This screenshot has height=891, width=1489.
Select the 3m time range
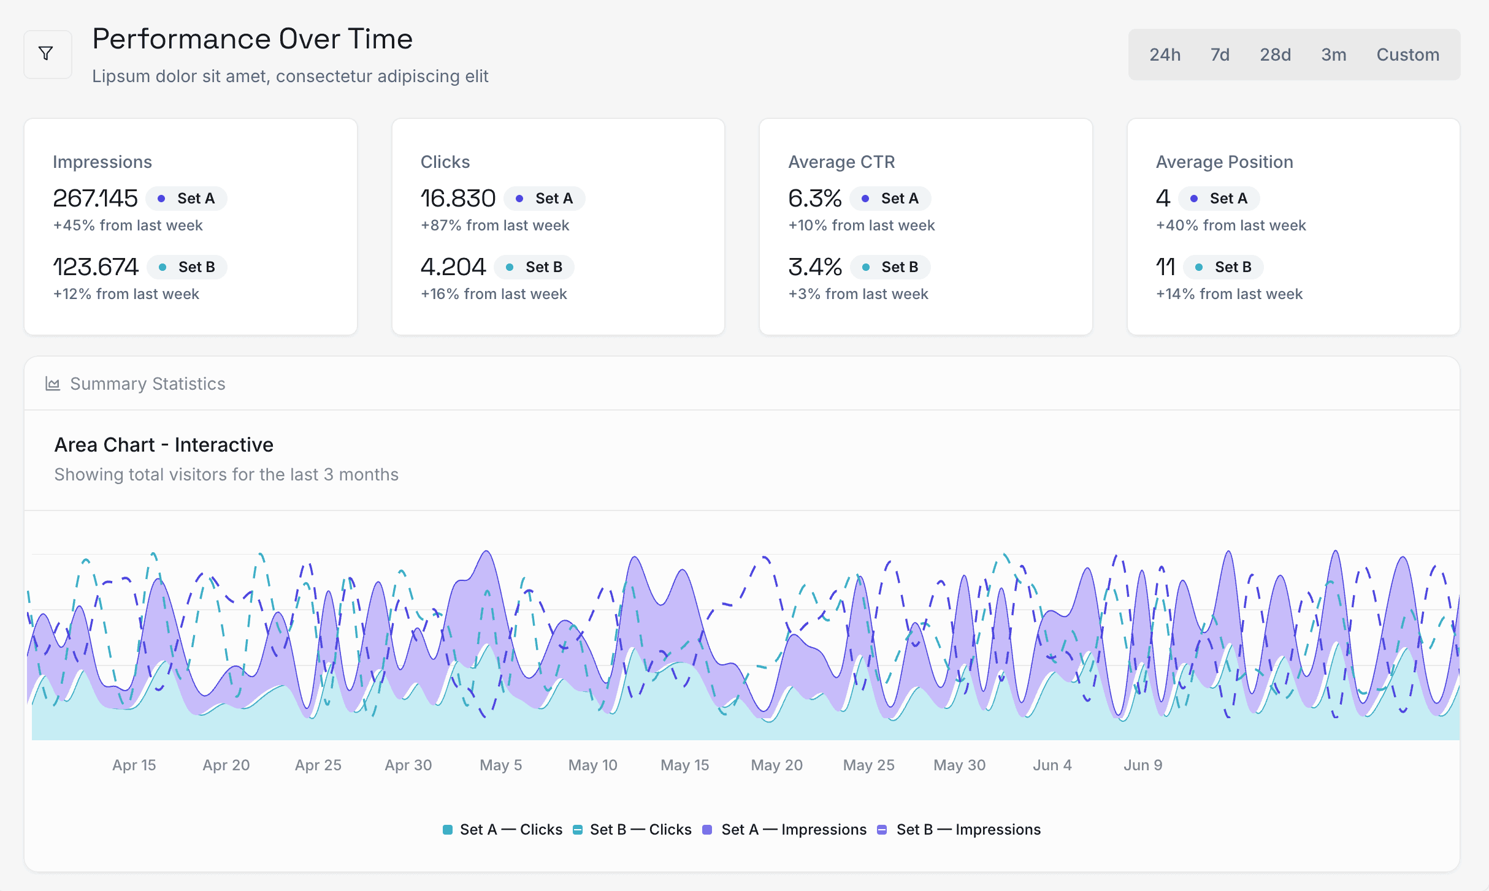tap(1333, 55)
